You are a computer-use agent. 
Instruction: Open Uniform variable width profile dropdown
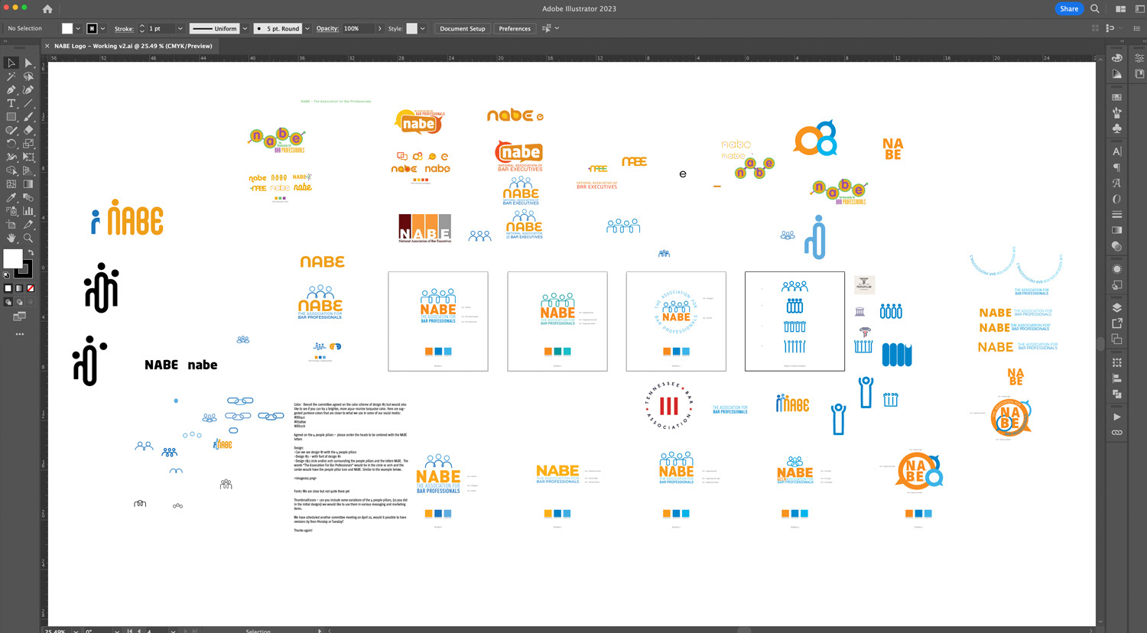tap(245, 28)
